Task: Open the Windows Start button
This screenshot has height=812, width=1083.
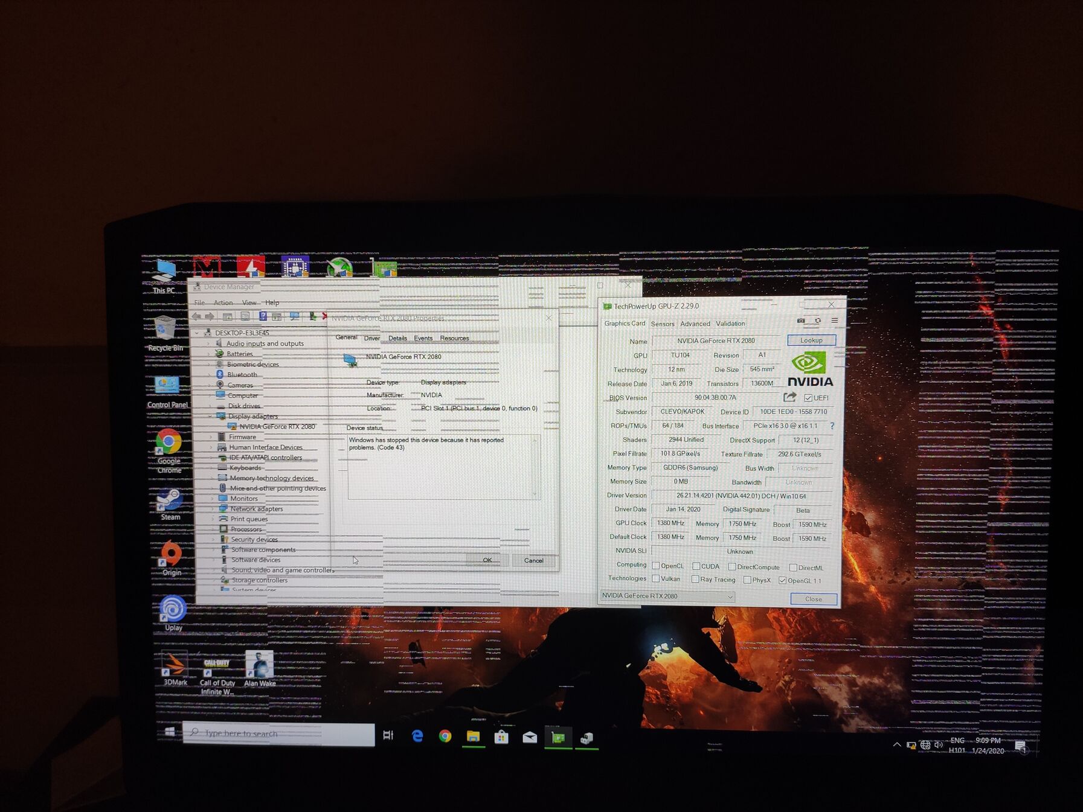Action: click(170, 732)
